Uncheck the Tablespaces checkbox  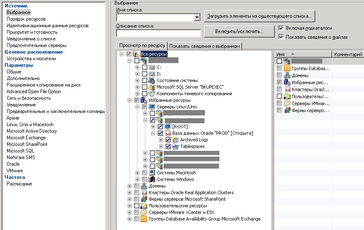pyautogui.click(x=168, y=146)
